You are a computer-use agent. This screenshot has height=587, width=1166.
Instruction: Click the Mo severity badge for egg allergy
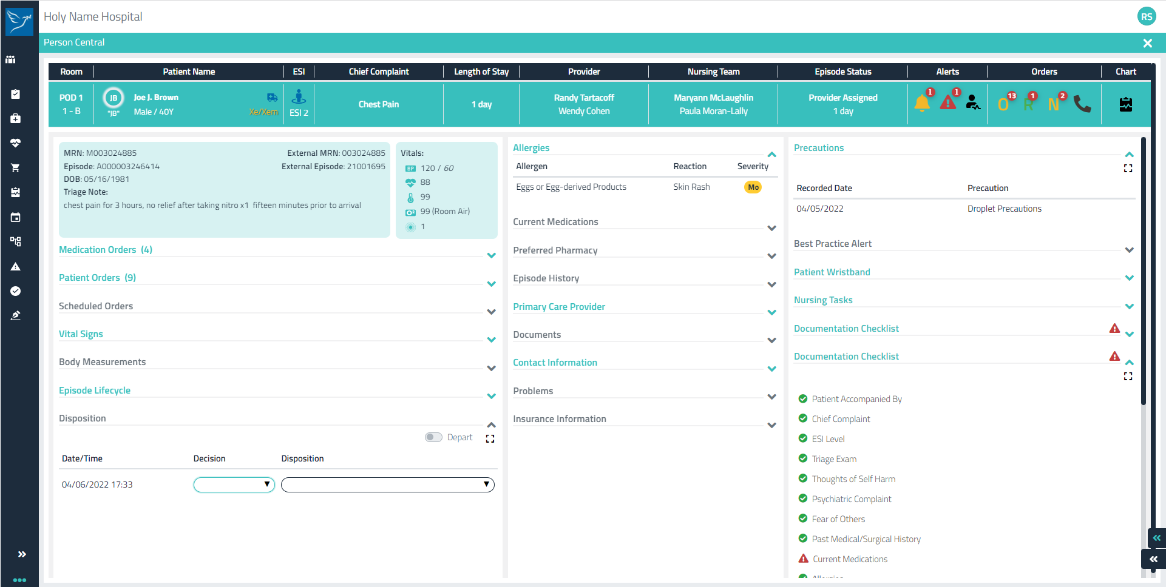(x=753, y=187)
